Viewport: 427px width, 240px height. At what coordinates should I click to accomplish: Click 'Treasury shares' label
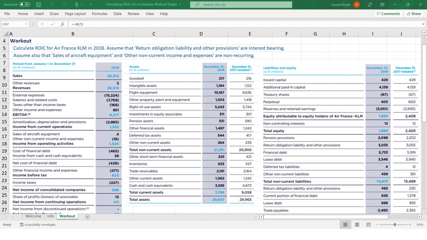tap(276, 95)
